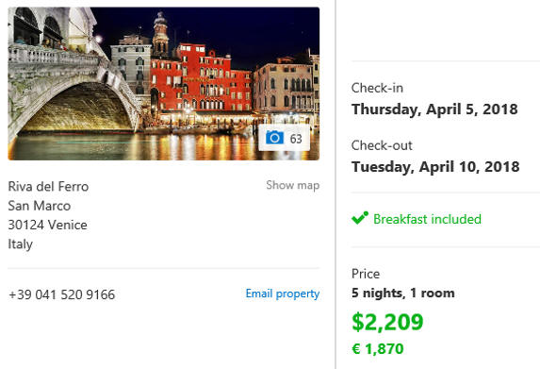The height and width of the screenshot is (369, 540).
Task: Click the Price heading label
Action: [x=366, y=274]
